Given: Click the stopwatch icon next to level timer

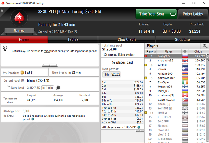Looking at the screenshot, I should [58, 88].
